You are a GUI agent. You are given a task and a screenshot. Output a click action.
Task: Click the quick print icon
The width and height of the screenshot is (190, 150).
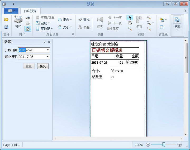28,18
